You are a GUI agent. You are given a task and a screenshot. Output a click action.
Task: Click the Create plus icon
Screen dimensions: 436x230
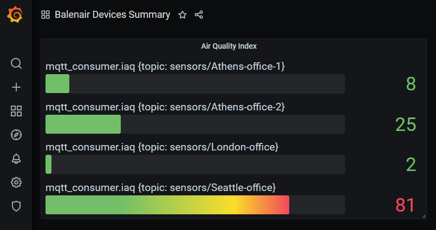point(16,87)
